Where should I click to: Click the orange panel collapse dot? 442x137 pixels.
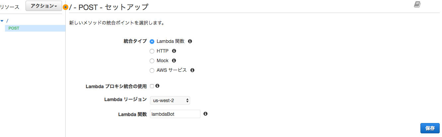click(66, 7)
